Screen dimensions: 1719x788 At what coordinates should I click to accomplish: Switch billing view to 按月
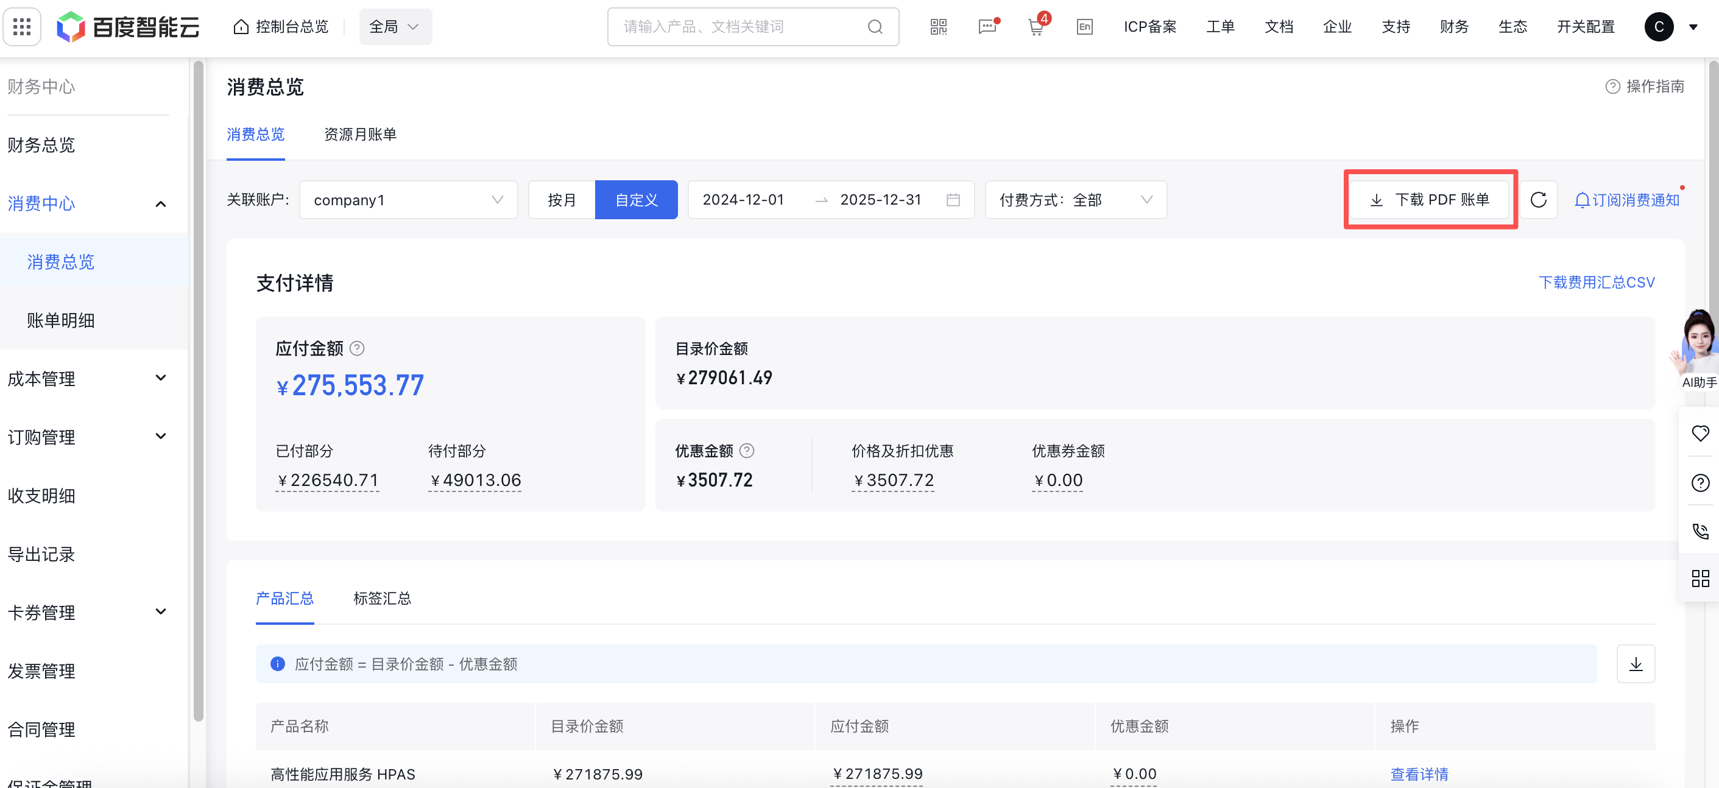pyautogui.click(x=561, y=200)
